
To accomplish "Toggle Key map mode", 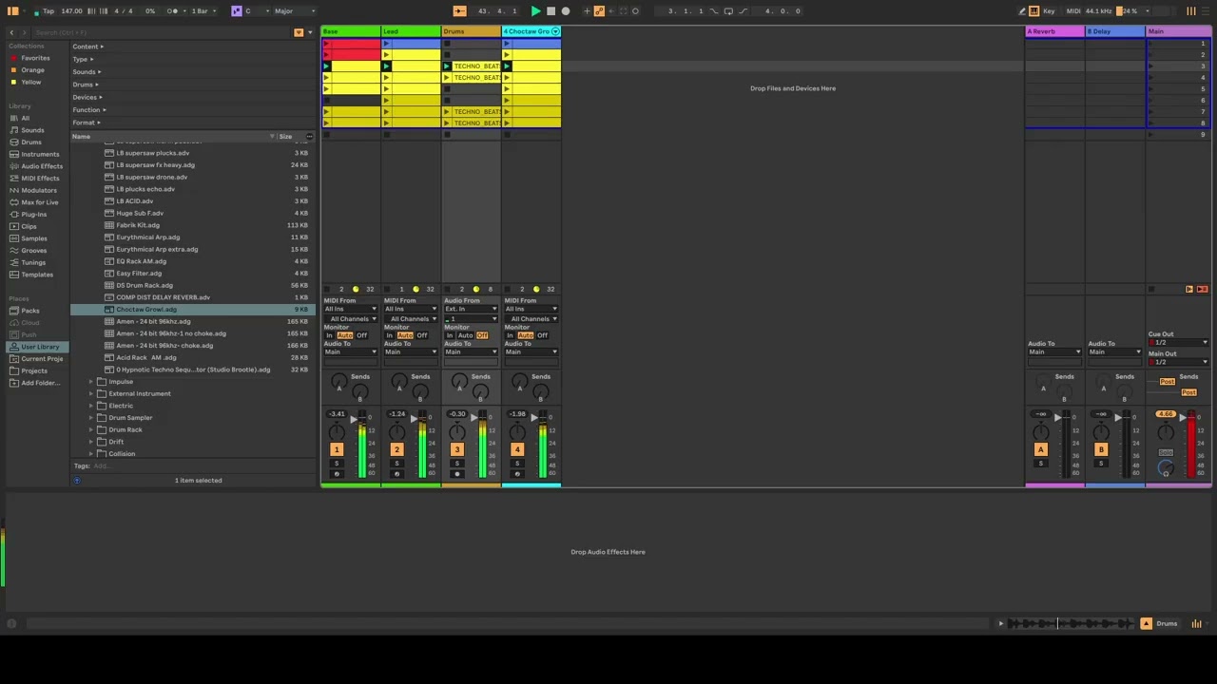I will [x=1049, y=11].
